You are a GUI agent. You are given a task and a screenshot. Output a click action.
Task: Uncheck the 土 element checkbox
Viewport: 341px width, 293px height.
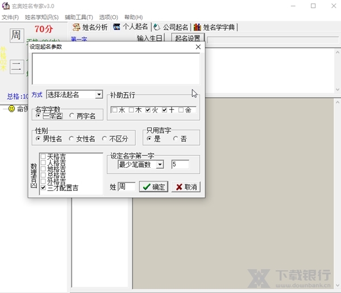click(x=164, y=110)
